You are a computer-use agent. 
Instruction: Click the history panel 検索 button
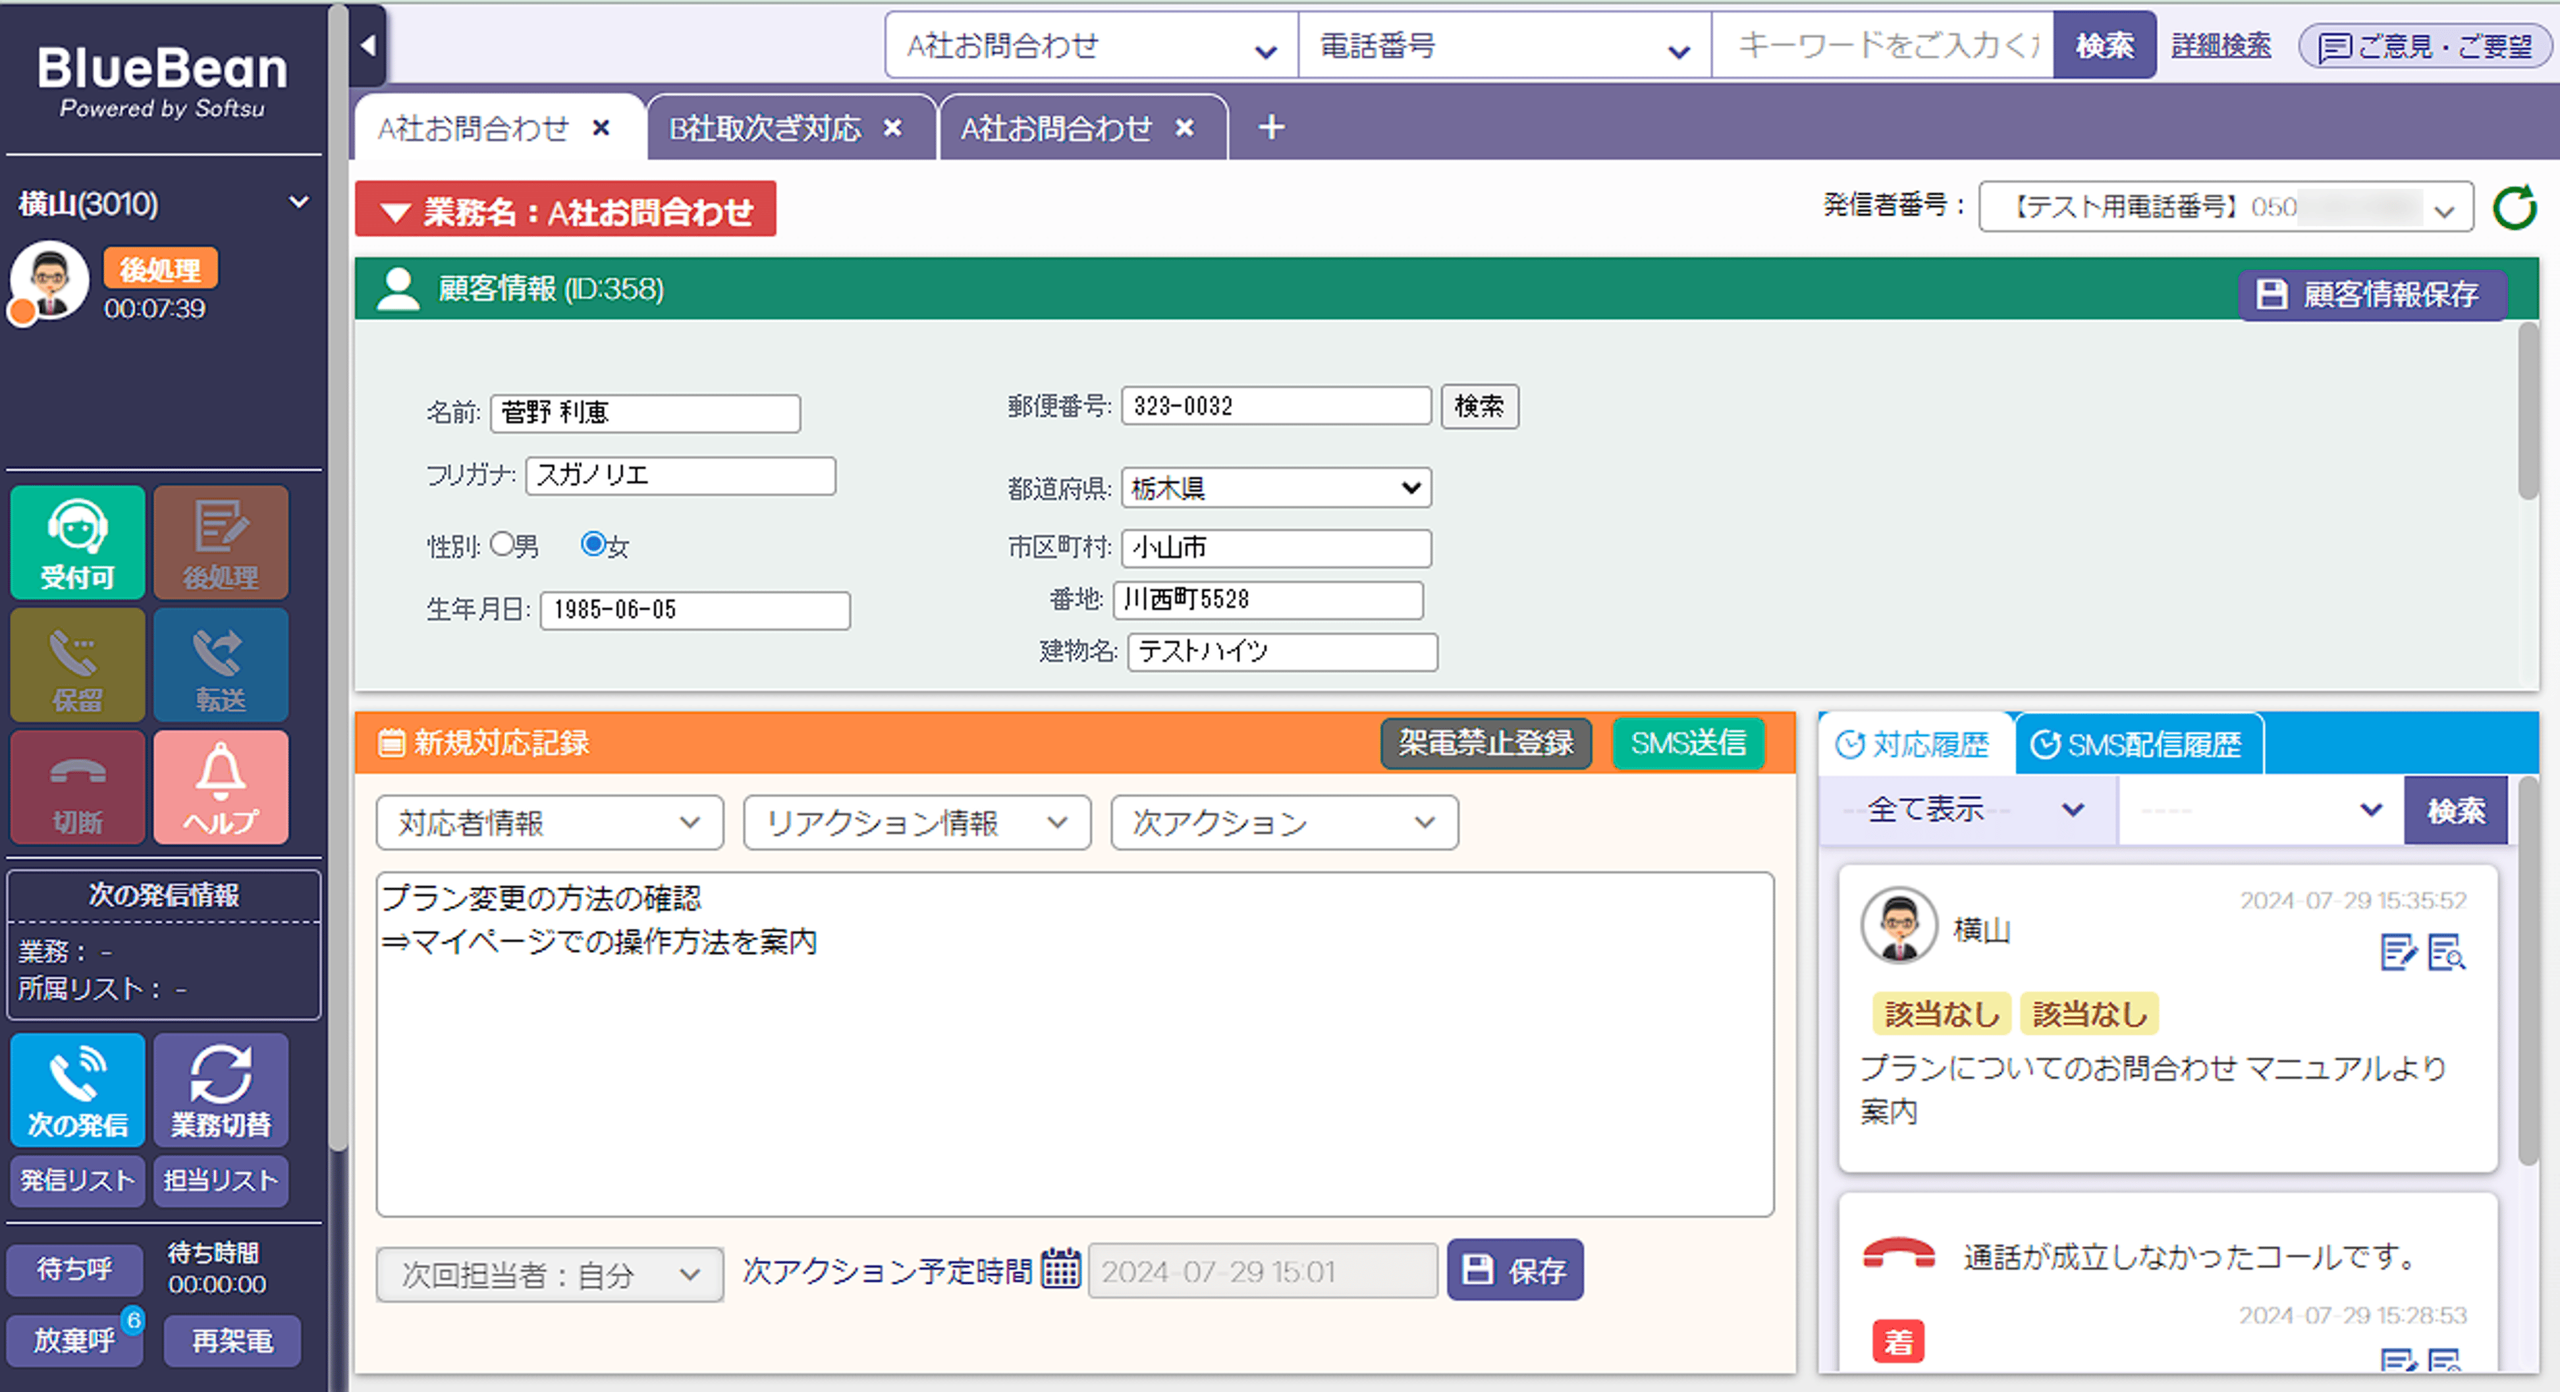tap(2455, 811)
